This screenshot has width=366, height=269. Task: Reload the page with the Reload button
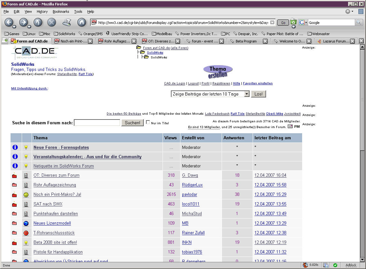click(38, 22)
